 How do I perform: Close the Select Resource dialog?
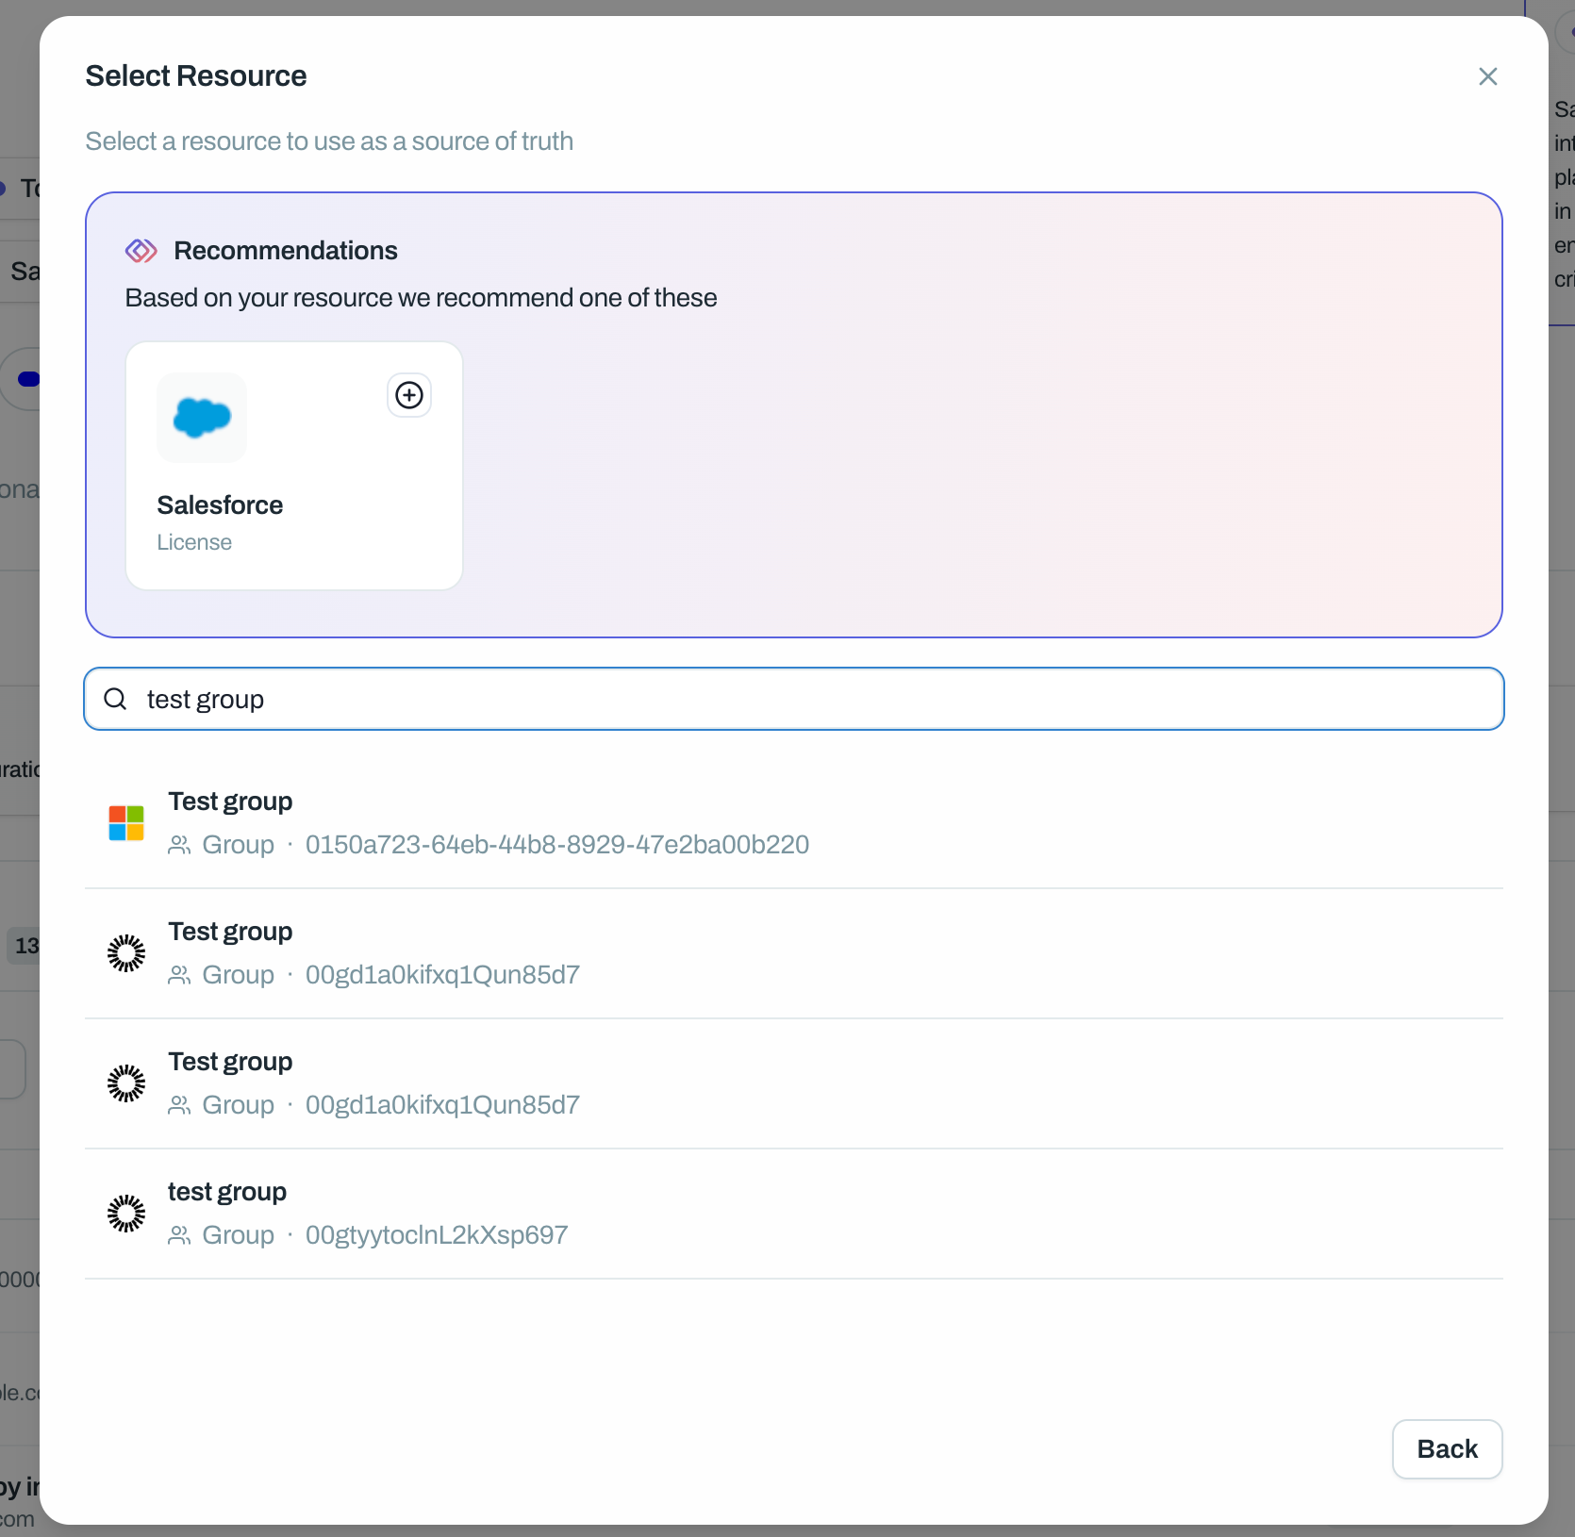(x=1487, y=76)
